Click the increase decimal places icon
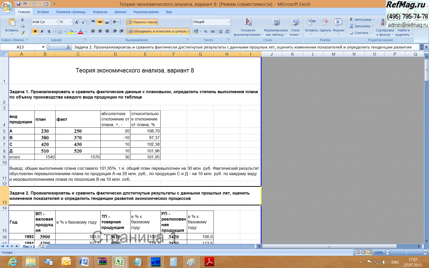The image size is (429, 268). [220, 31]
